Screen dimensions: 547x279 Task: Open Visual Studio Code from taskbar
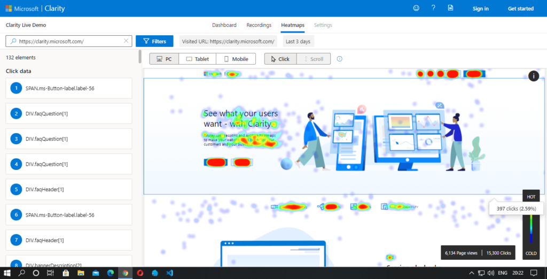click(x=170, y=273)
